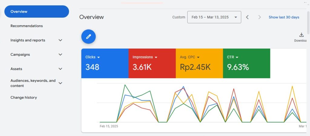Click Show last 30 days link
The height and width of the screenshot is (136, 310).
[284, 17]
